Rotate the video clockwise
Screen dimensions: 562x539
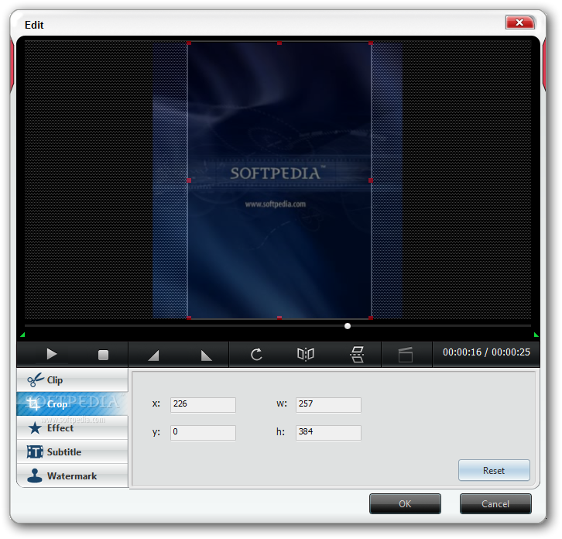[256, 355]
